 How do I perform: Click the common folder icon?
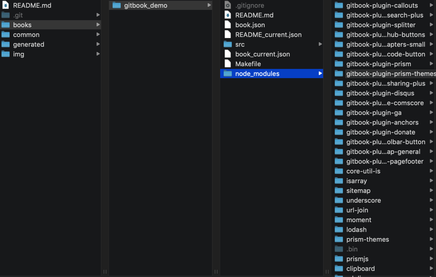5,35
